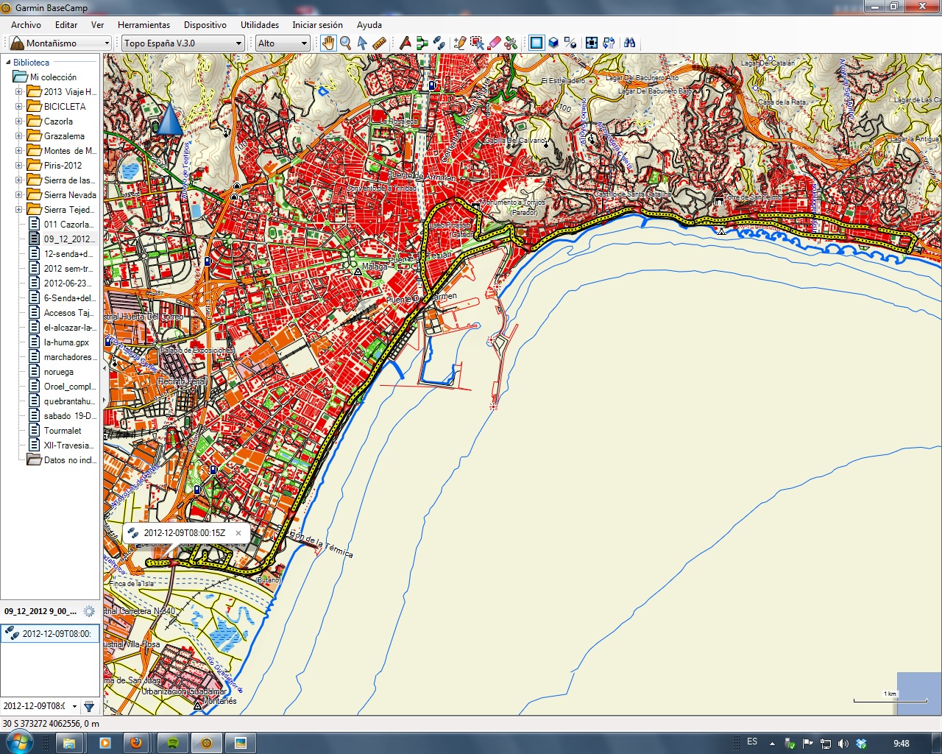The image size is (942, 754).
Task: Select the Zoom magnifier tool
Action: click(x=346, y=43)
